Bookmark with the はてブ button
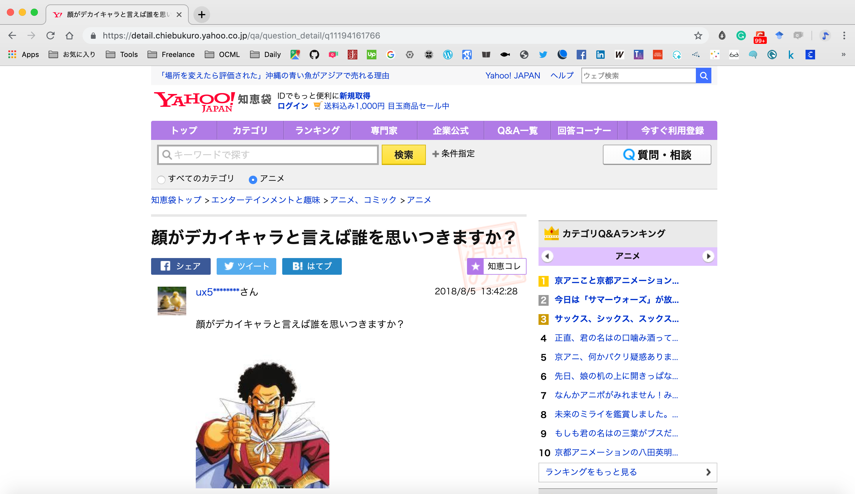The image size is (855, 494). 312,266
